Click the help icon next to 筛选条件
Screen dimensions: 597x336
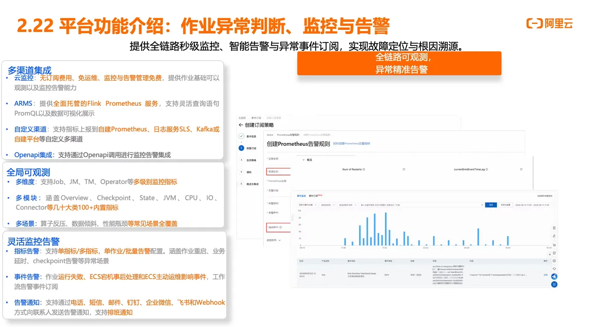coord(281,227)
